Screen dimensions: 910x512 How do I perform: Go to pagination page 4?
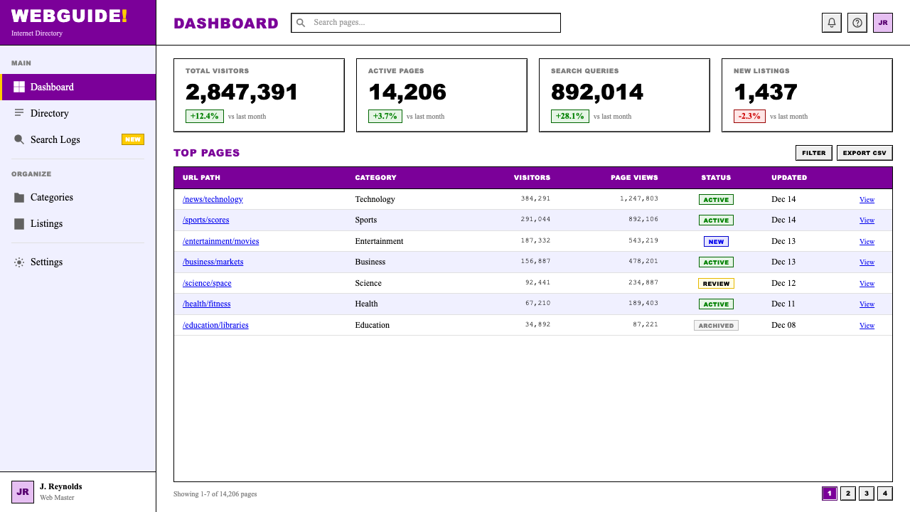point(885,494)
